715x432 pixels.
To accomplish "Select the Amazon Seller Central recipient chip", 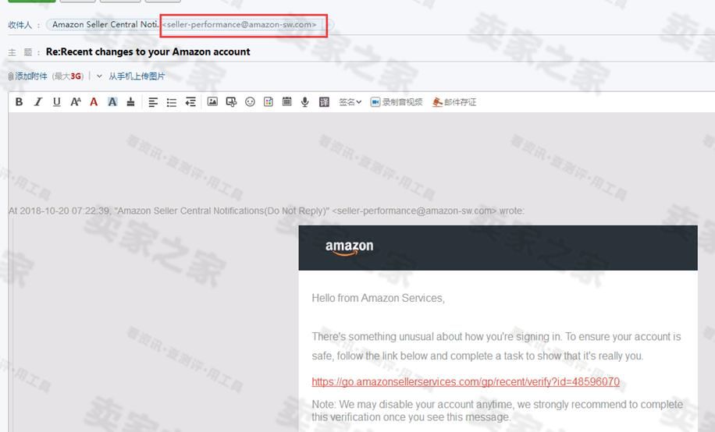I will tap(189, 25).
